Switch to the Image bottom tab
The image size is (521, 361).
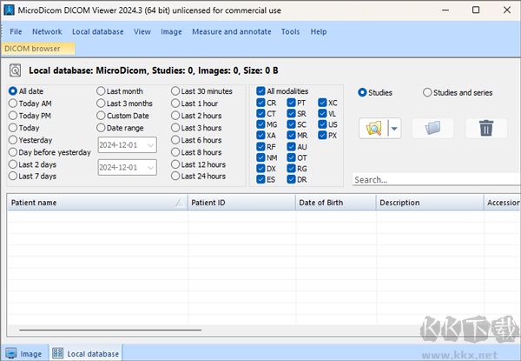(24, 353)
